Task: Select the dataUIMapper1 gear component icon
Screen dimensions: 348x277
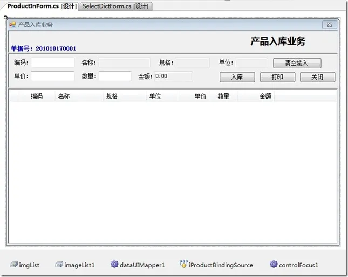Action: (x=114, y=264)
